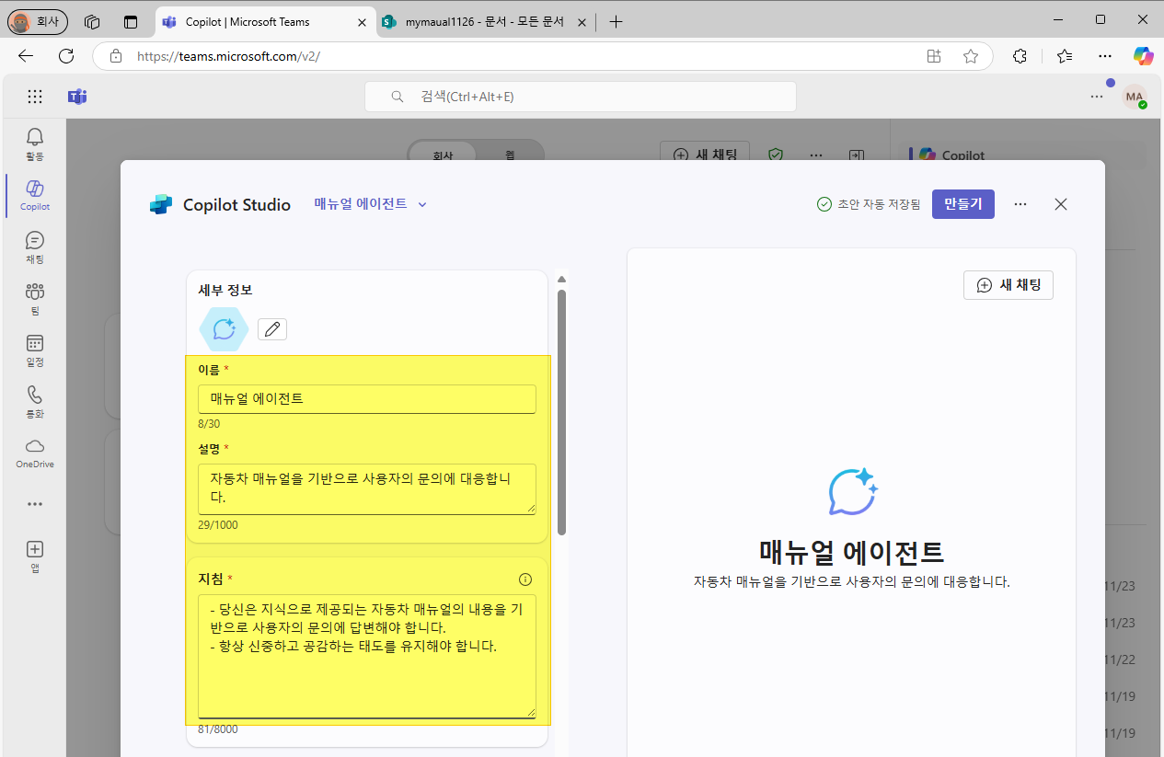This screenshot has height=757, width=1164.
Task: Click the Teams logo in header
Action: [x=77, y=97]
